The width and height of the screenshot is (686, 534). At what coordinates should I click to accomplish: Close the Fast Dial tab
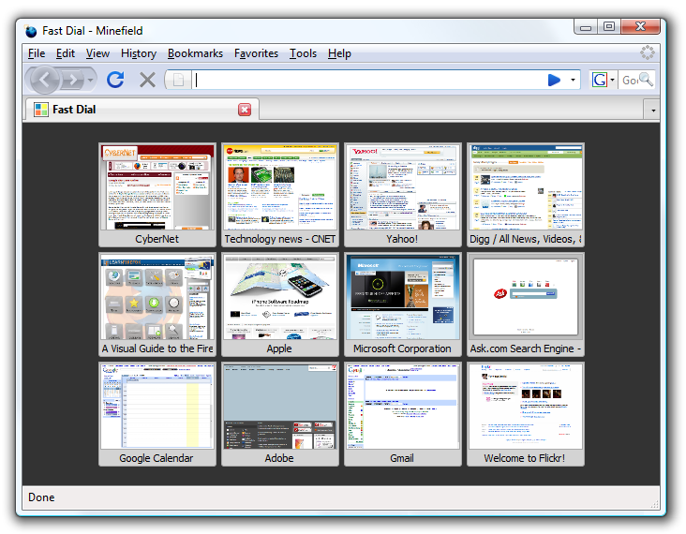[x=245, y=110]
